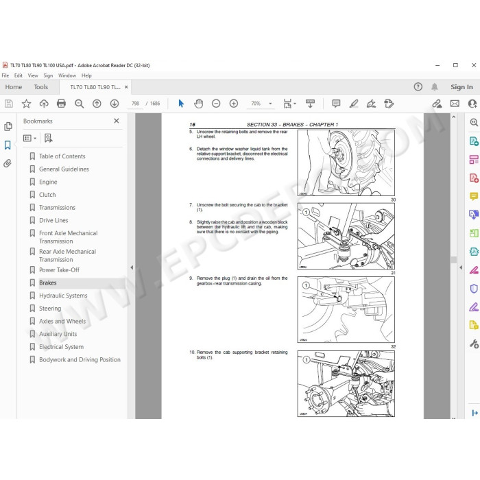Click the page number field 798
This screenshot has width=480, height=480.
(x=135, y=104)
